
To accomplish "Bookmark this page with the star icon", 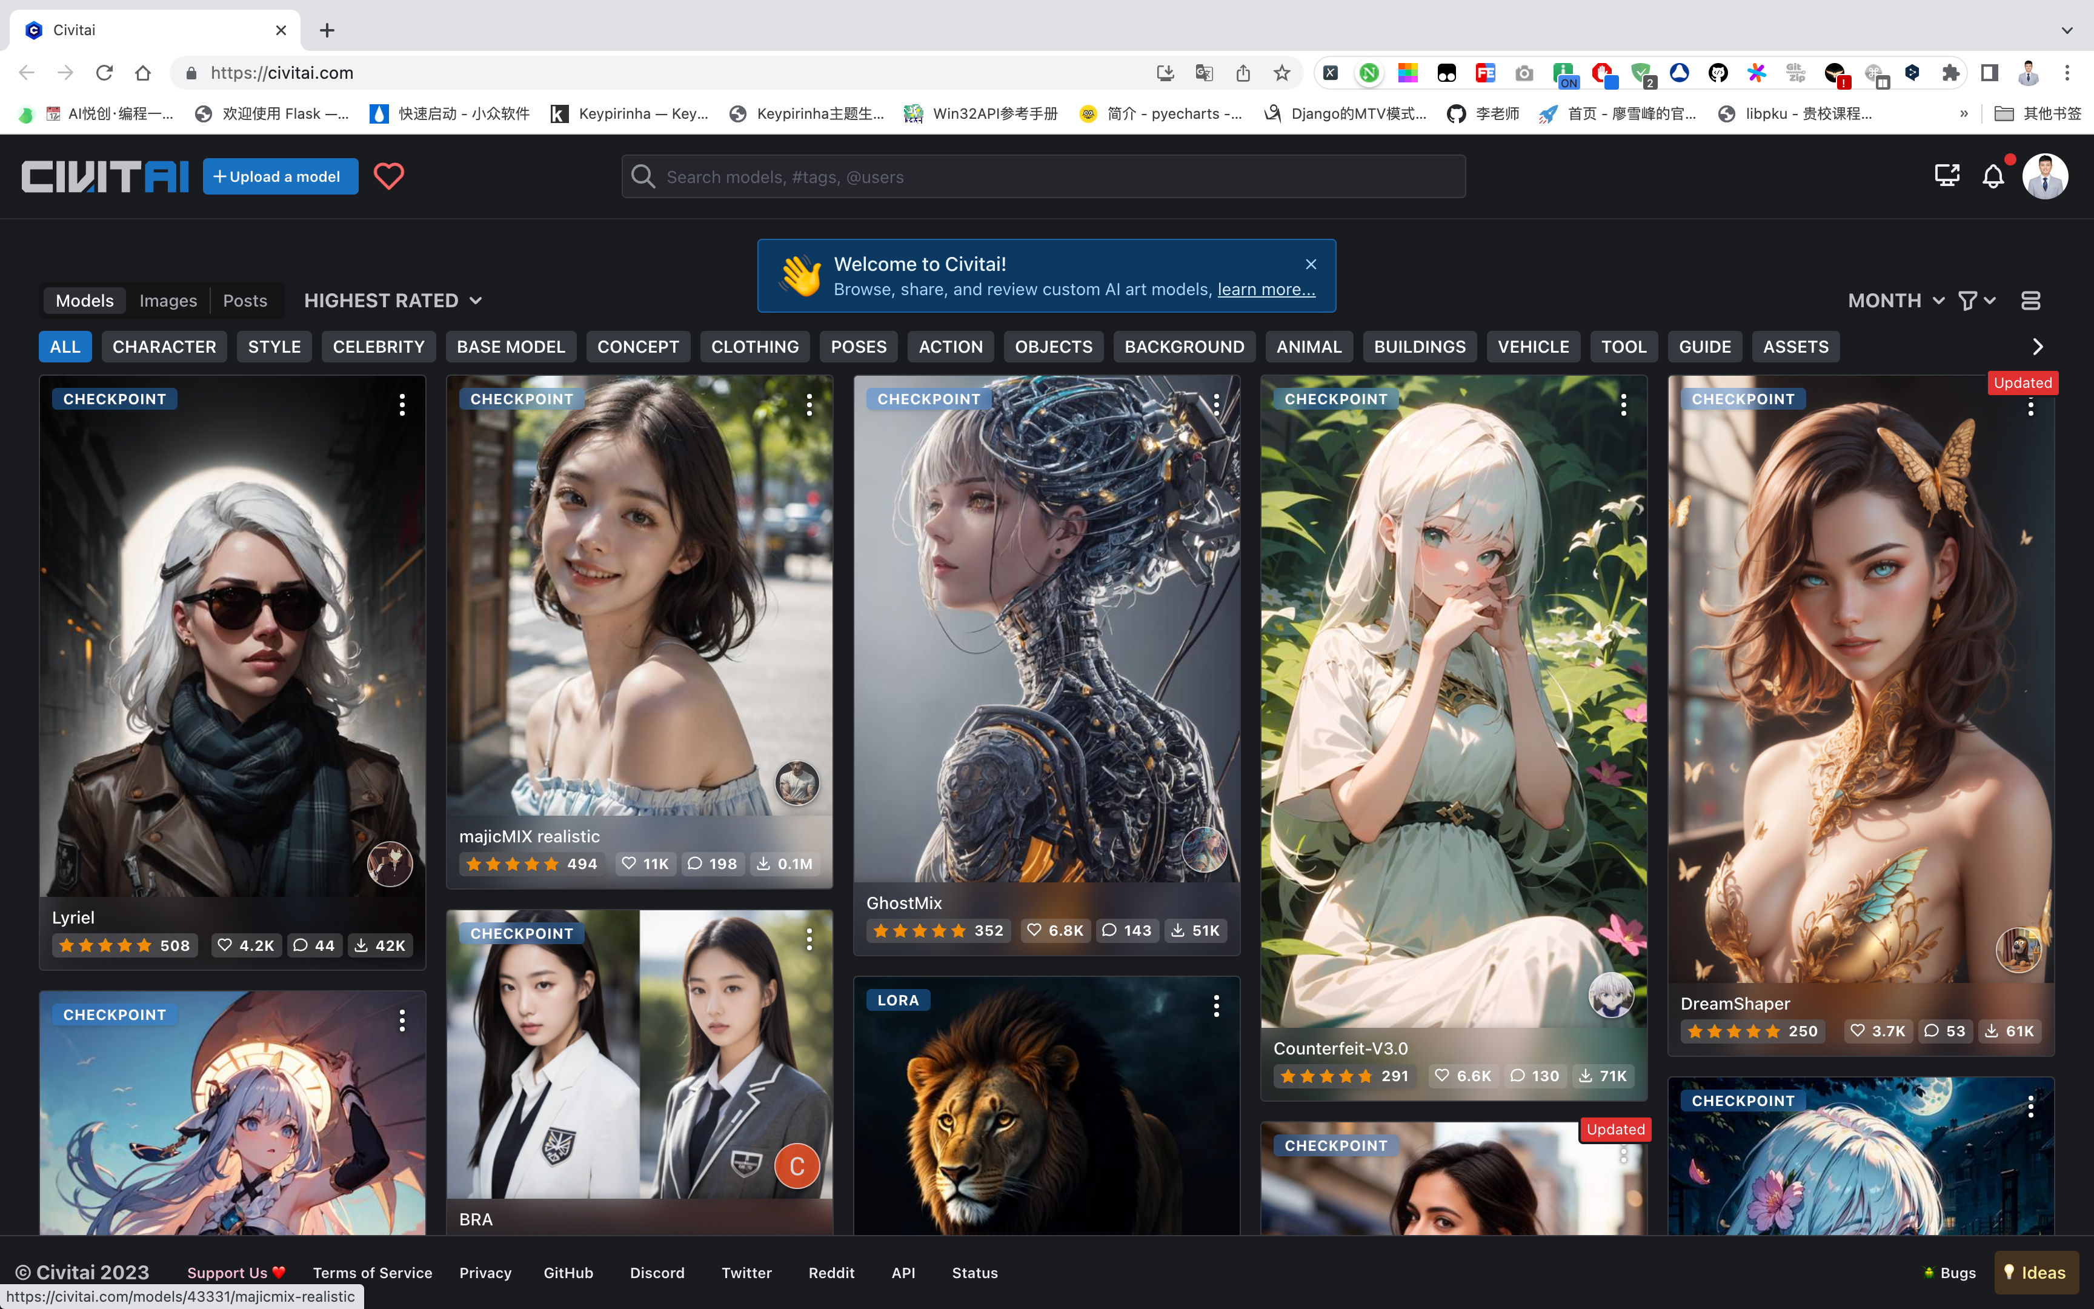I will [x=1282, y=73].
